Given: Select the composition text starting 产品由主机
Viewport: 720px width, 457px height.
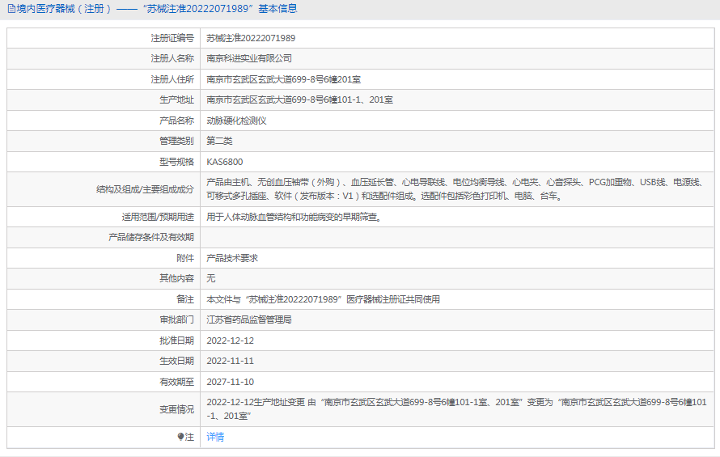Looking at the screenshot, I should click(x=455, y=189).
